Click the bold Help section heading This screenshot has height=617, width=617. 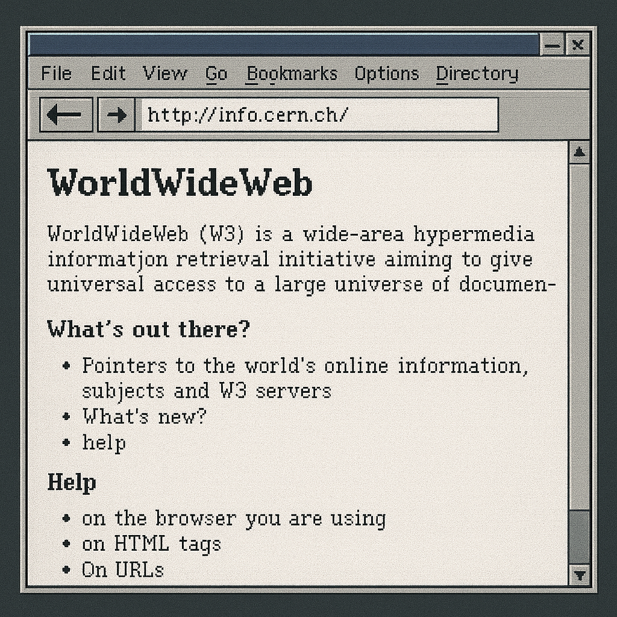pyautogui.click(x=72, y=482)
